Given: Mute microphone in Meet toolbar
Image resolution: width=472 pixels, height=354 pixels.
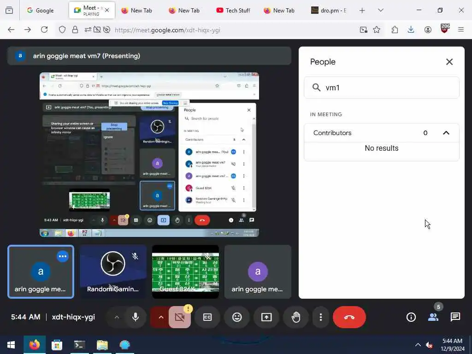Looking at the screenshot, I should point(136,317).
